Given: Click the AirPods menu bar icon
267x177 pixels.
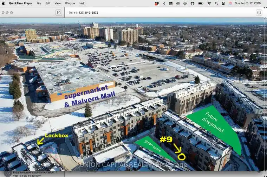Looking at the screenshot, I should tap(193, 3).
